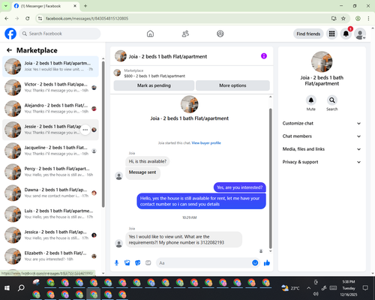Screen dimensions: 375x300
Task: Click the 'Hi, is this available?' message
Action: click(x=148, y=161)
